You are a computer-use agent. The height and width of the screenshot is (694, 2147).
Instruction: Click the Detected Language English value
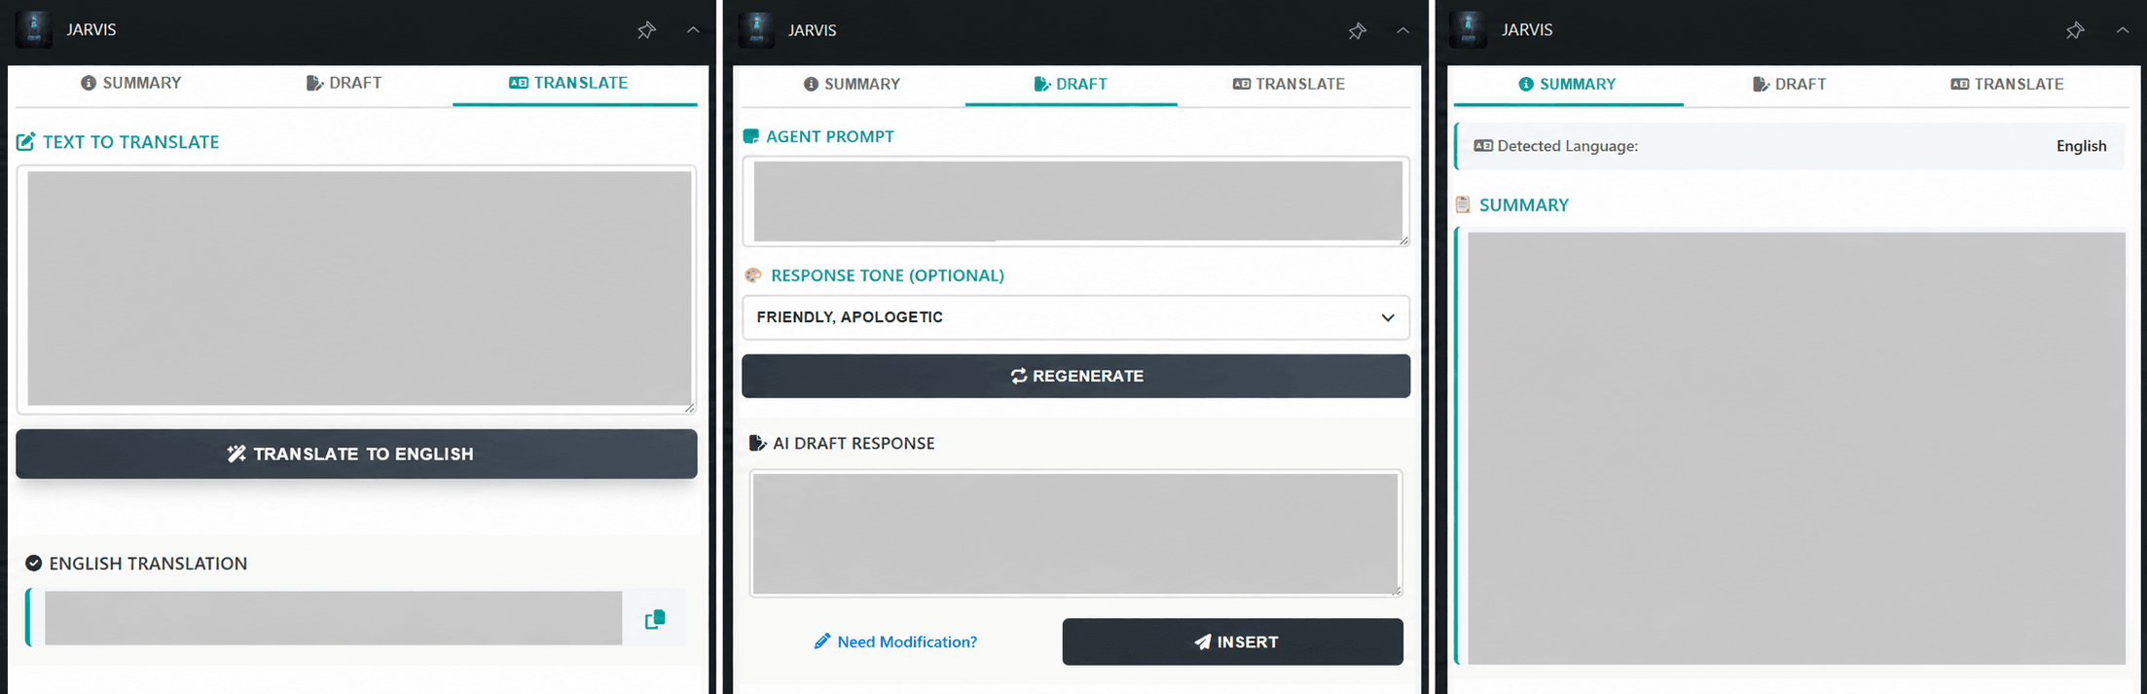point(2081,146)
